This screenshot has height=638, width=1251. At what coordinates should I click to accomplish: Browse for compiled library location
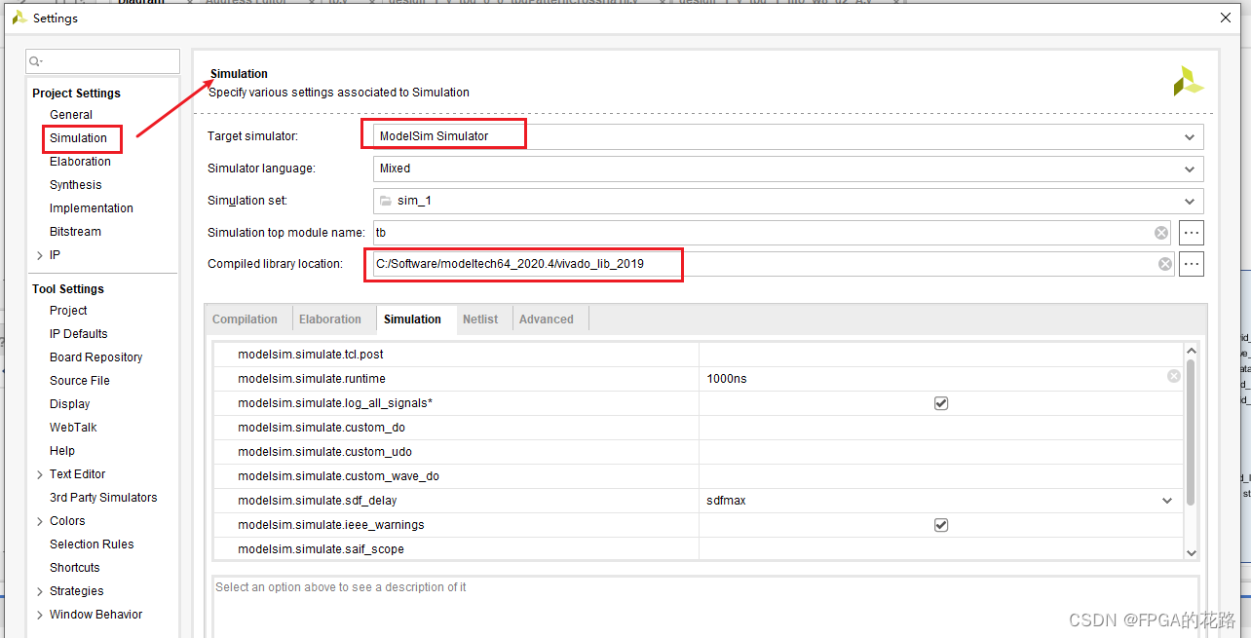[x=1192, y=264]
